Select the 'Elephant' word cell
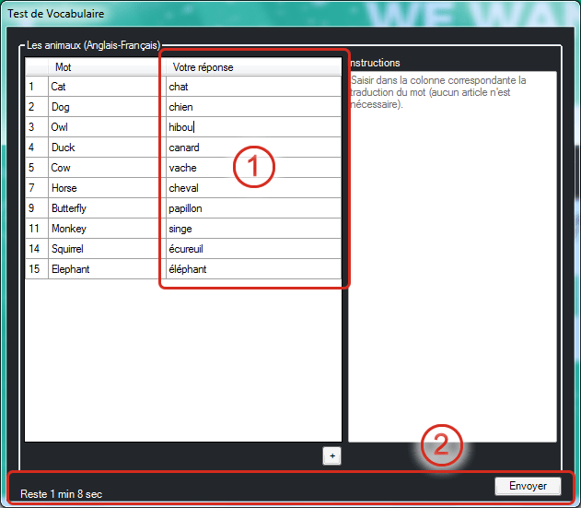The width and height of the screenshot is (581, 508). (106, 269)
